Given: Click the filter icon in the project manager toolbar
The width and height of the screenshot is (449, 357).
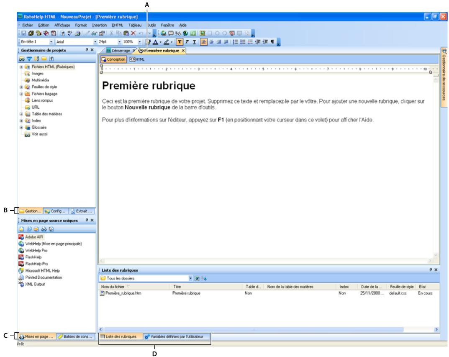Looking at the screenshot, I should pos(29,59).
